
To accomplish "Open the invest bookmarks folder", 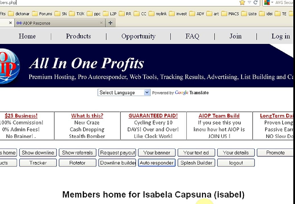I will 178,14.
